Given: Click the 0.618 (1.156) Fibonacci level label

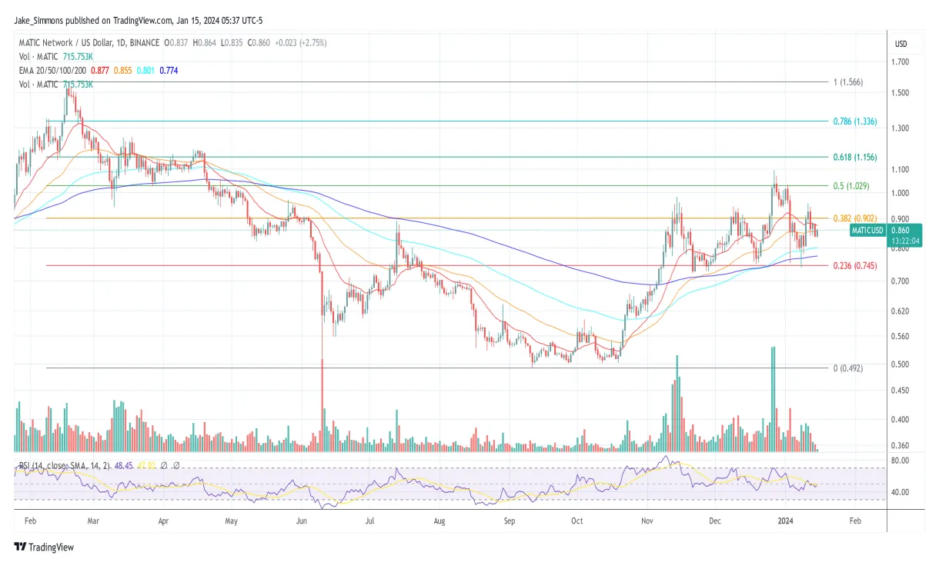Looking at the screenshot, I should [854, 157].
